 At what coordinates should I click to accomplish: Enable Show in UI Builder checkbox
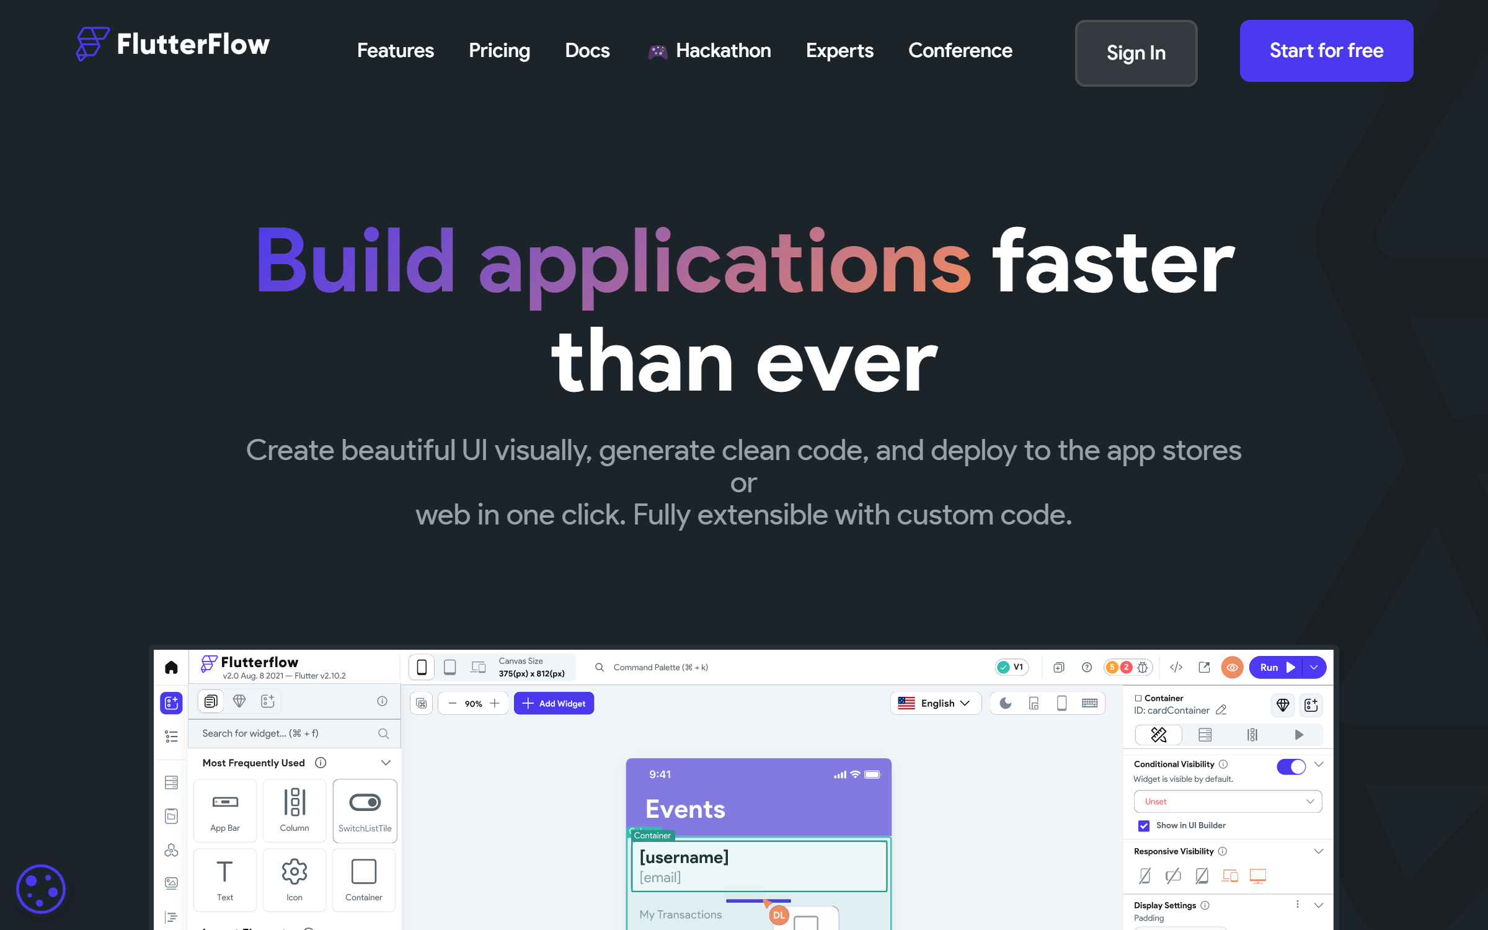coord(1144,824)
